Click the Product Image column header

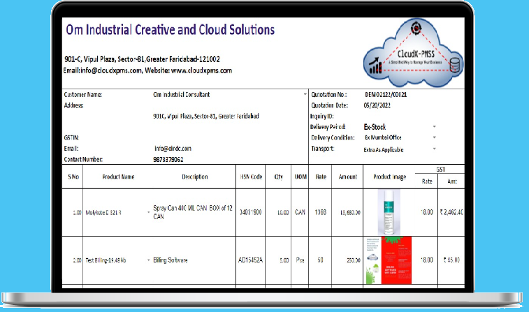389,177
